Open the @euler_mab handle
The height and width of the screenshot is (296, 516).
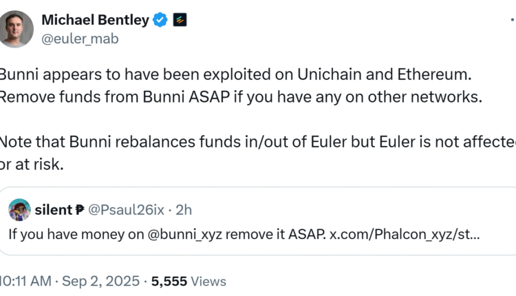(x=80, y=39)
